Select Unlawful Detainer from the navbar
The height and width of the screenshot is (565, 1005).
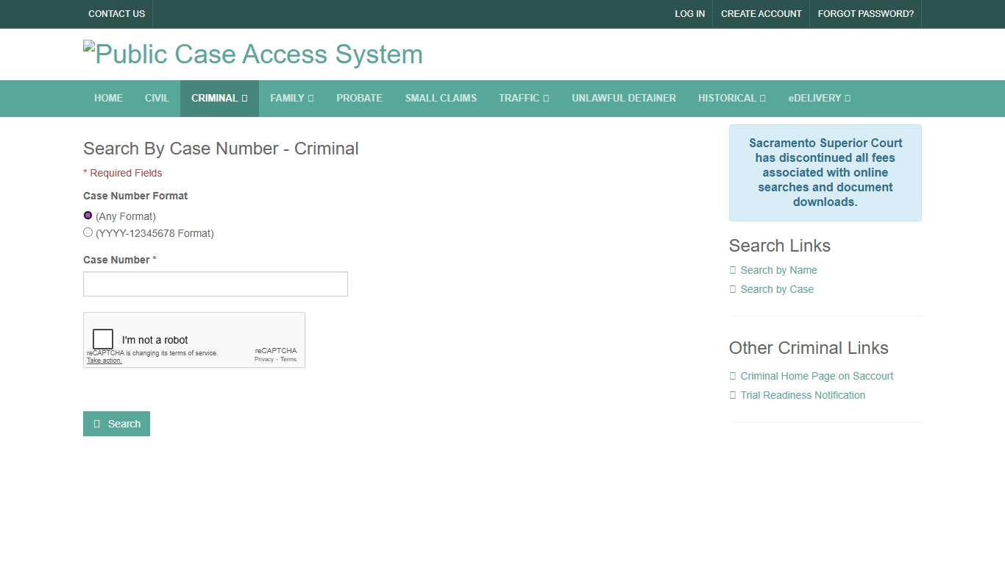click(x=623, y=98)
